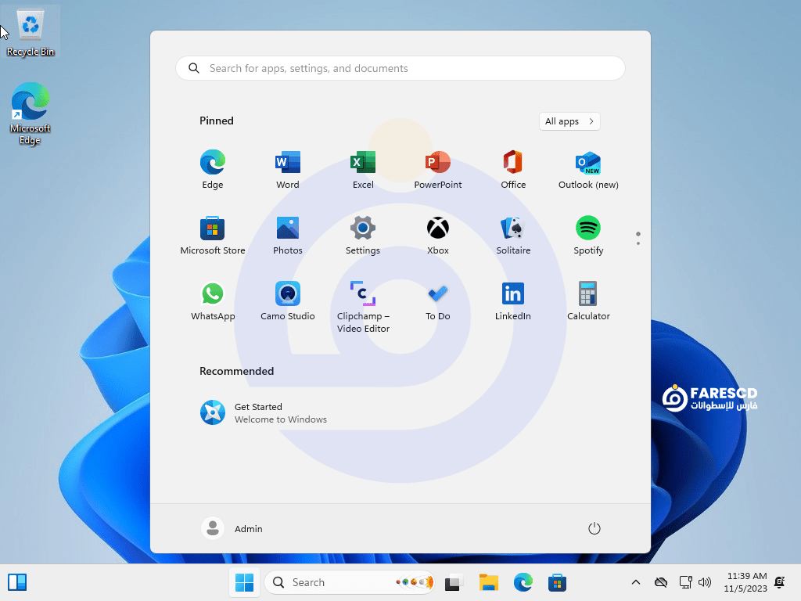The width and height of the screenshot is (801, 601).
Task: Open the Calculator app
Action: click(588, 301)
